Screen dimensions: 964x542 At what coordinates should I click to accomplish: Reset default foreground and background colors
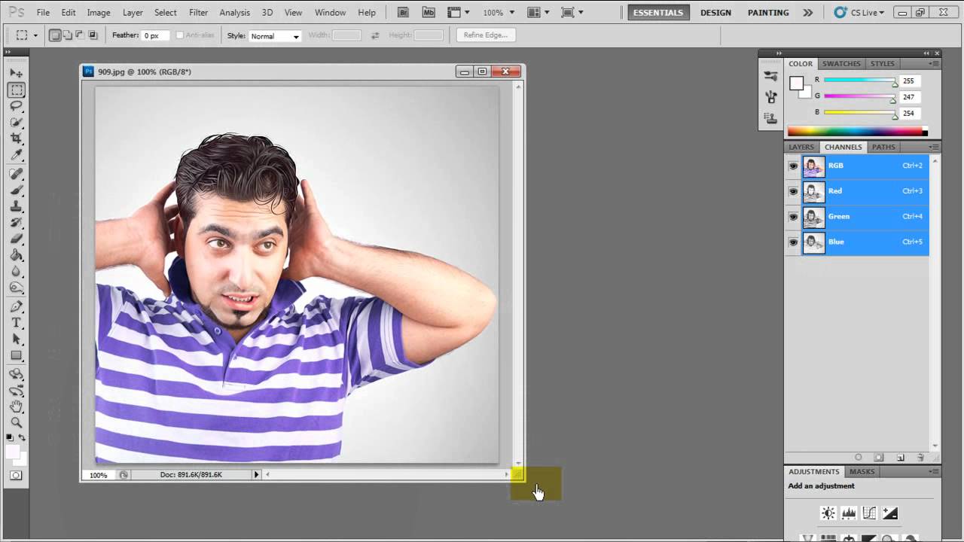coord(10,437)
